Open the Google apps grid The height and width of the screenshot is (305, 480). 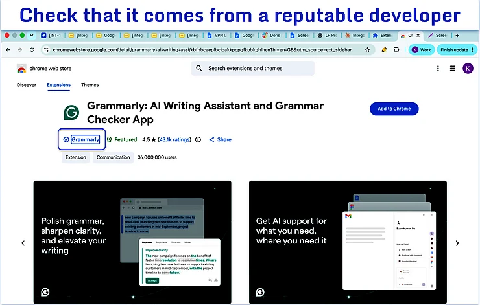pos(452,68)
